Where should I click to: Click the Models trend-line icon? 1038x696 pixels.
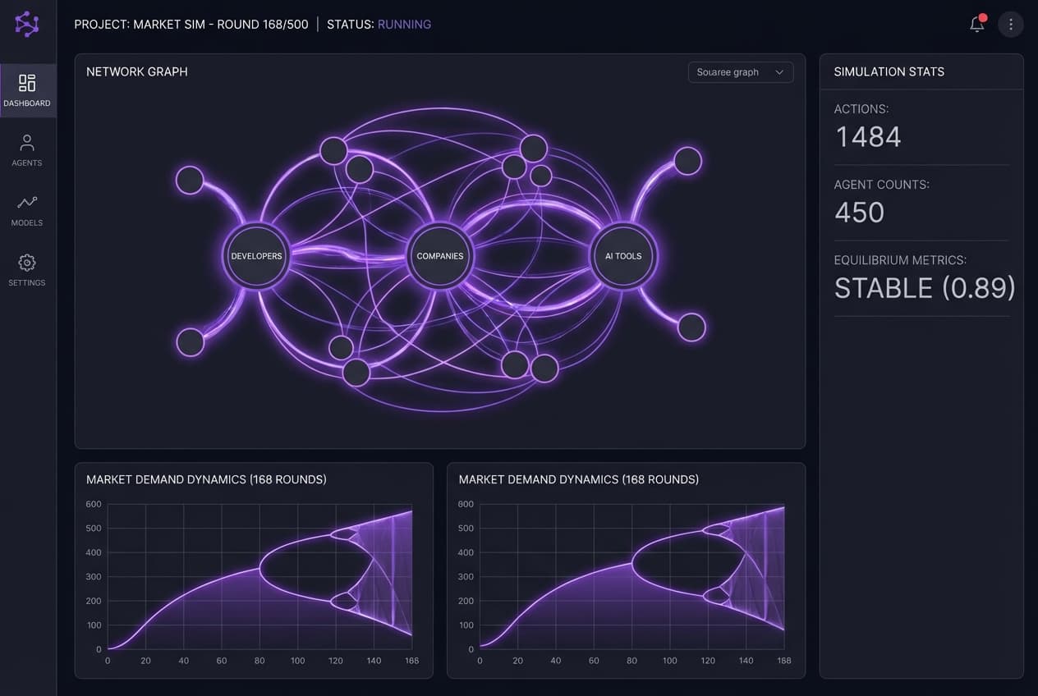[27, 203]
